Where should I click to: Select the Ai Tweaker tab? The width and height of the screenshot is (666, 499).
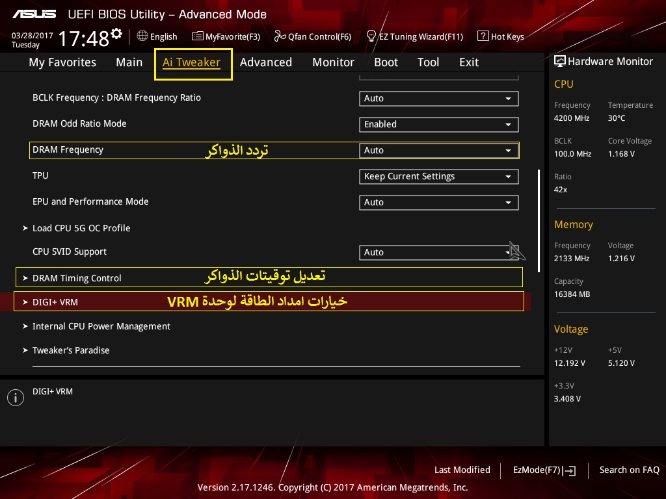point(192,62)
